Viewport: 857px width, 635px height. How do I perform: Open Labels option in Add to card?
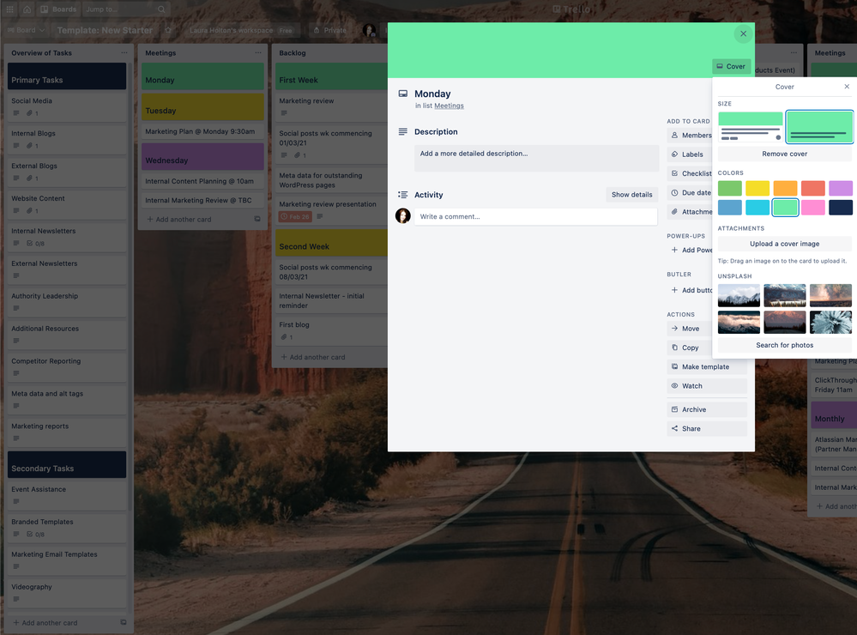[x=690, y=154]
